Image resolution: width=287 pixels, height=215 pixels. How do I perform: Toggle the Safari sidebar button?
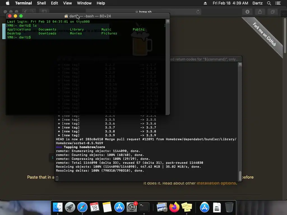[44, 12]
